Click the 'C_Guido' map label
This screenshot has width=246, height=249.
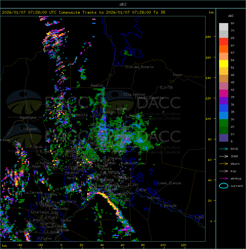point(36,147)
